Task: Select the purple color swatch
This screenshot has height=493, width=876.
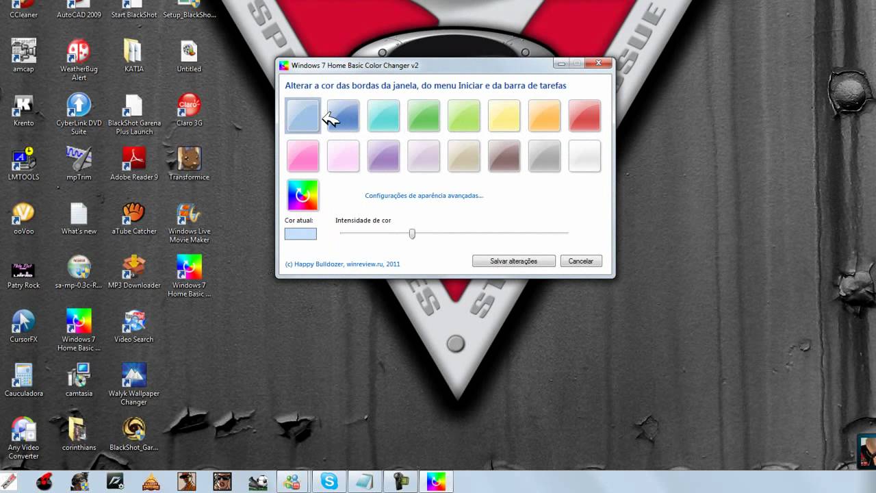Action: (x=383, y=156)
